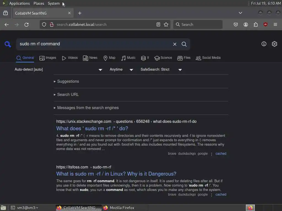This screenshot has width=282, height=211.
Task: Click the date and time clock
Action: 266,3
